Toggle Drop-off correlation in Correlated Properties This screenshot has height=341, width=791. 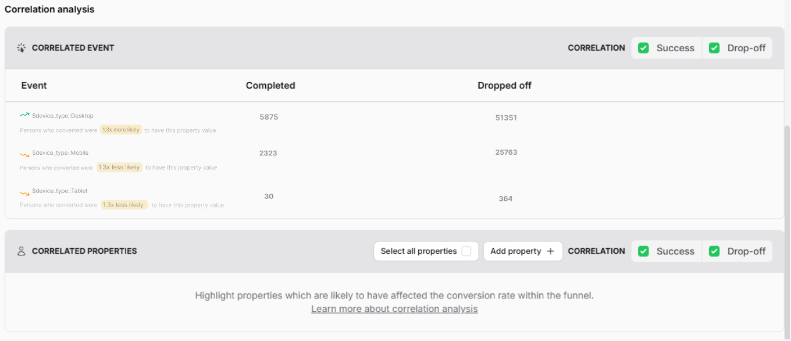[714, 251]
